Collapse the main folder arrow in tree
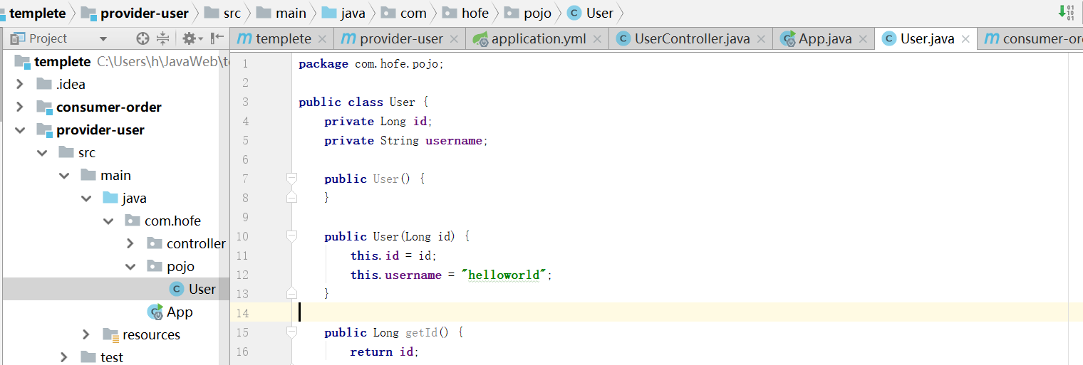 pyautogui.click(x=64, y=175)
